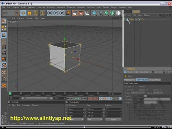Open viewport Display menu
172x129 pixels.
(x=29, y=18)
